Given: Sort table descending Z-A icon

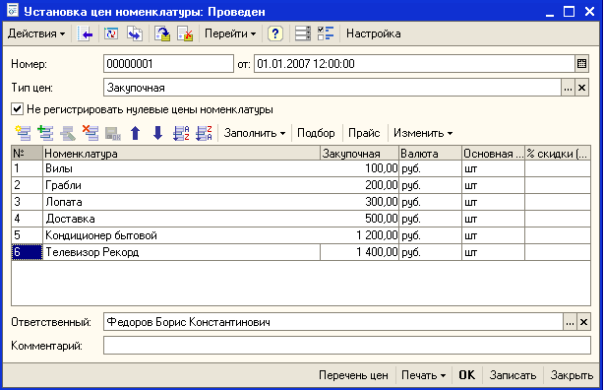Looking at the screenshot, I should tap(204, 133).
